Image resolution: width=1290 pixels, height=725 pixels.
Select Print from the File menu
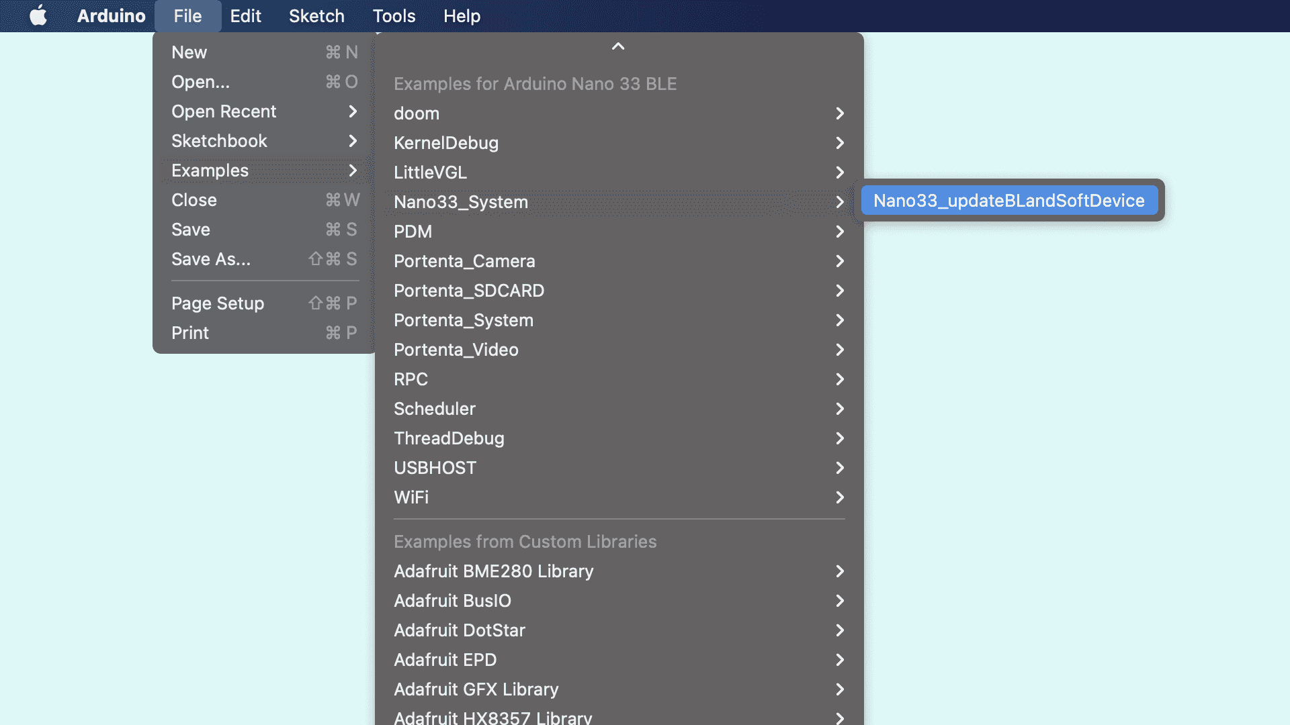pyautogui.click(x=263, y=333)
